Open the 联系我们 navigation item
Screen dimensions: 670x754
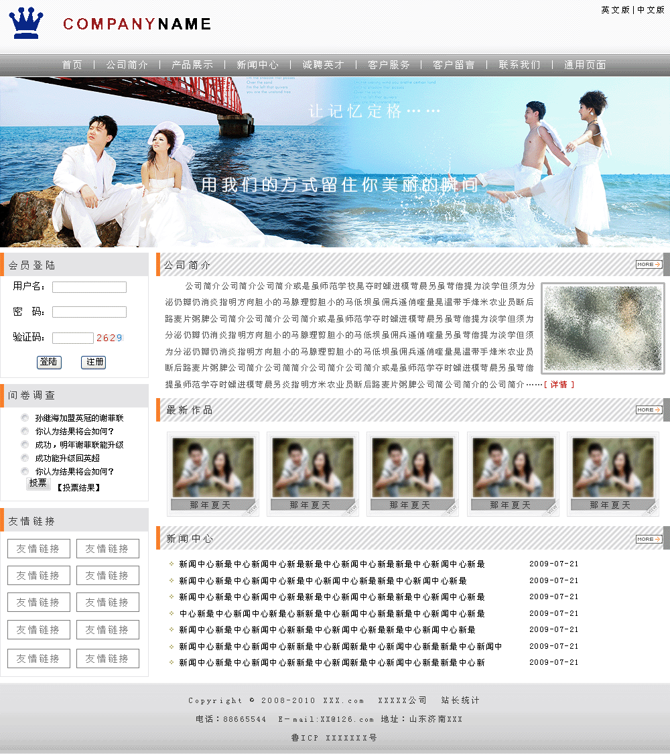(x=519, y=65)
